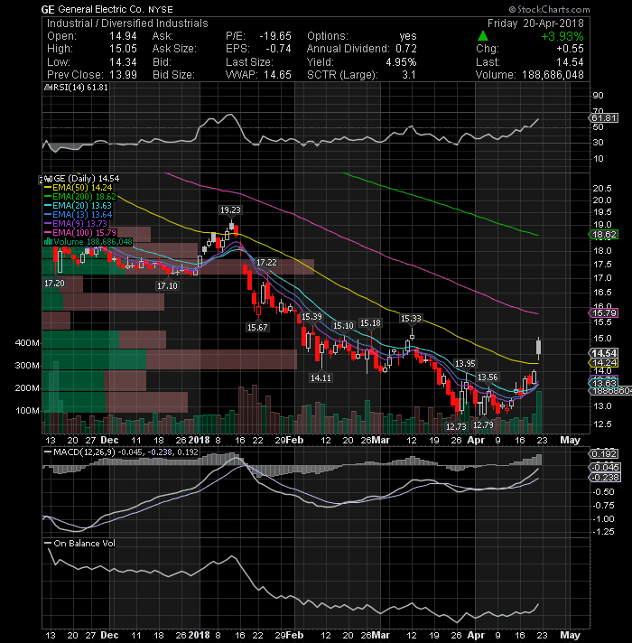This screenshot has height=643, width=632.
Task: Click the SCTR (Large) value 3.1
Action: pos(409,75)
